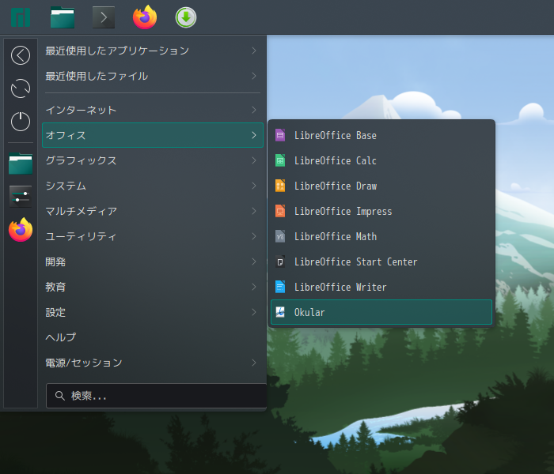The width and height of the screenshot is (554, 474).
Task: Launch Firefox from the menu sidebar
Action: click(21, 230)
